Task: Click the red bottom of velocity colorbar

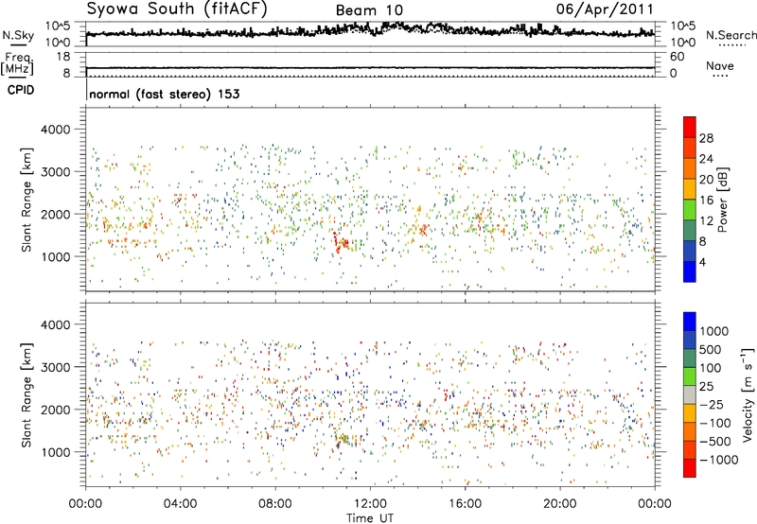Action: (x=690, y=468)
